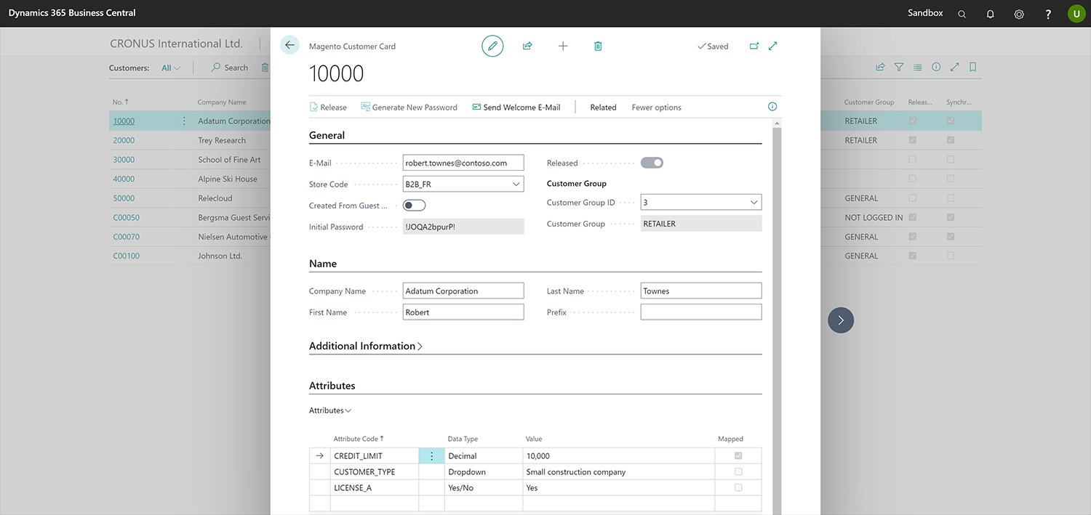Collapse the Attributes section header
Image resolution: width=1091 pixels, height=515 pixels.
click(332, 386)
